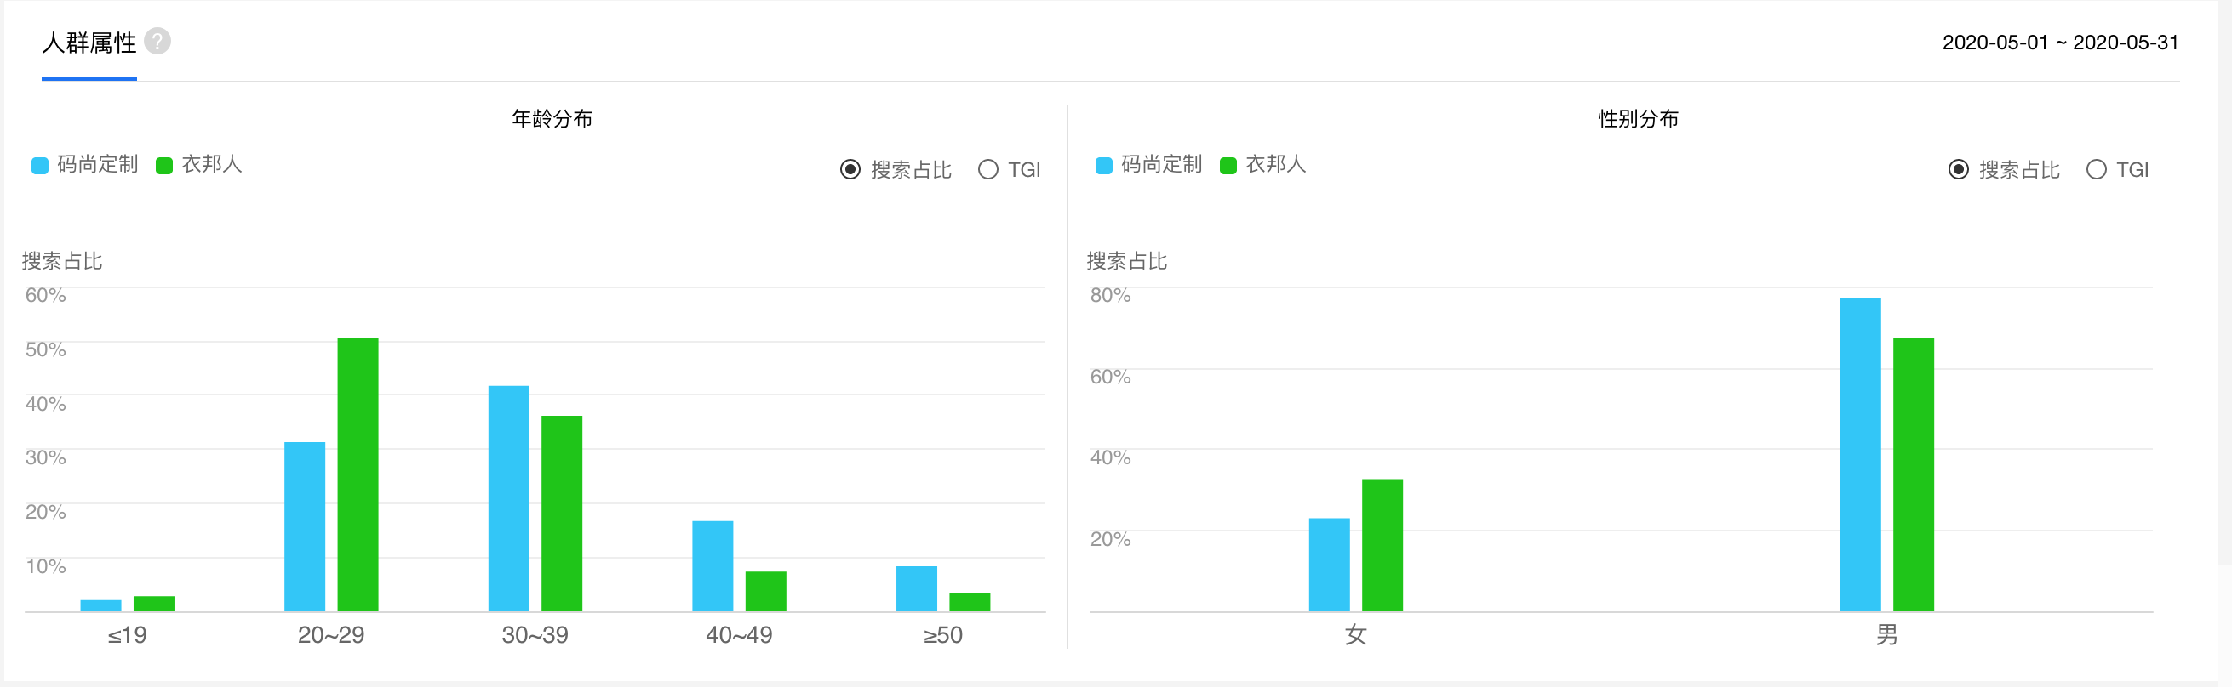Image resolution: width=2232 pixels, height=687 pixels.
Task: Click the blue bar for 男 gender
Action: [1860, 454]
